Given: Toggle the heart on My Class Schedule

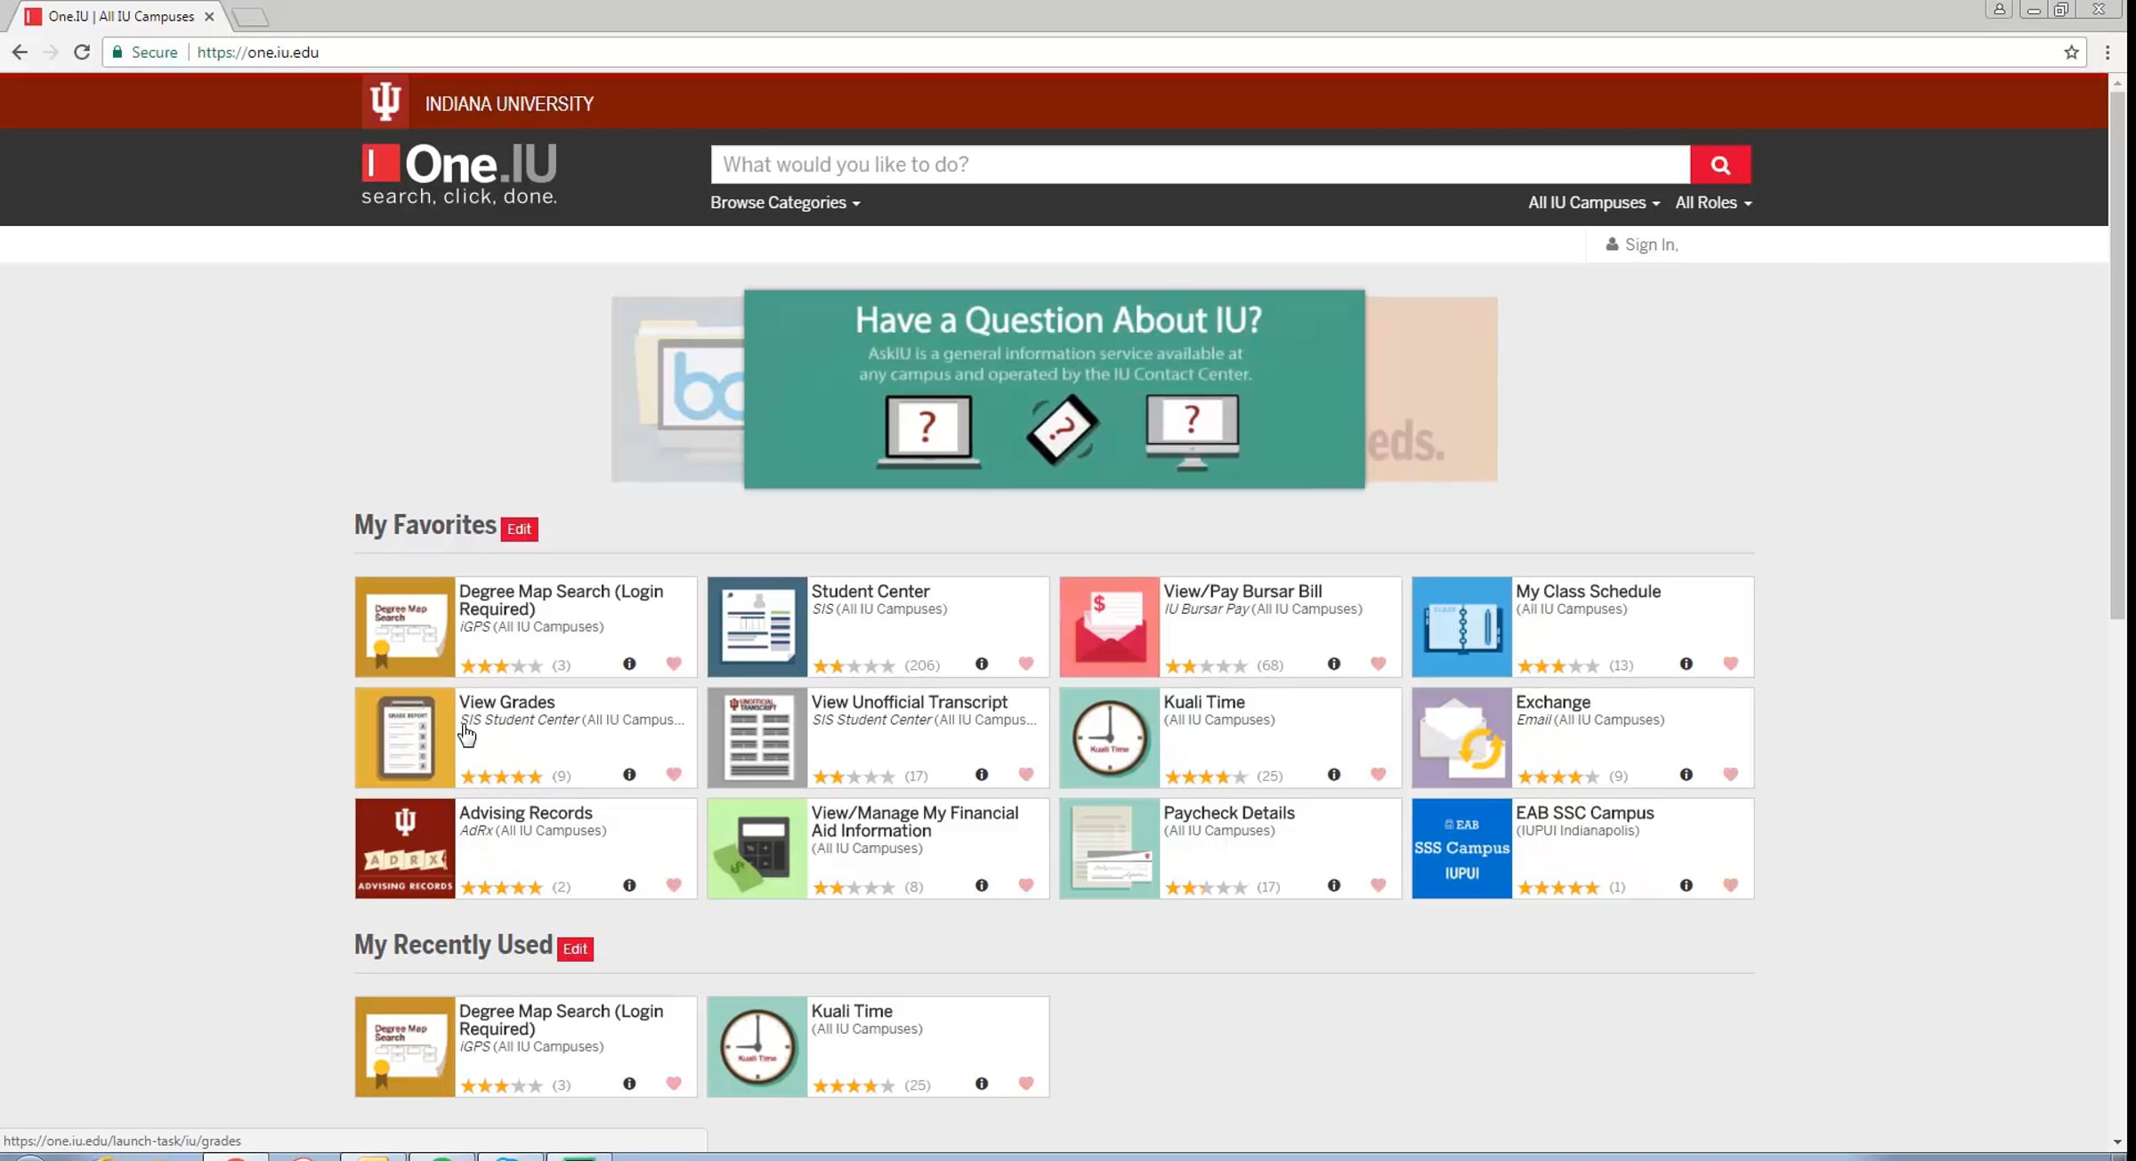Looking at the screenshot, I should coord(1731,664).
